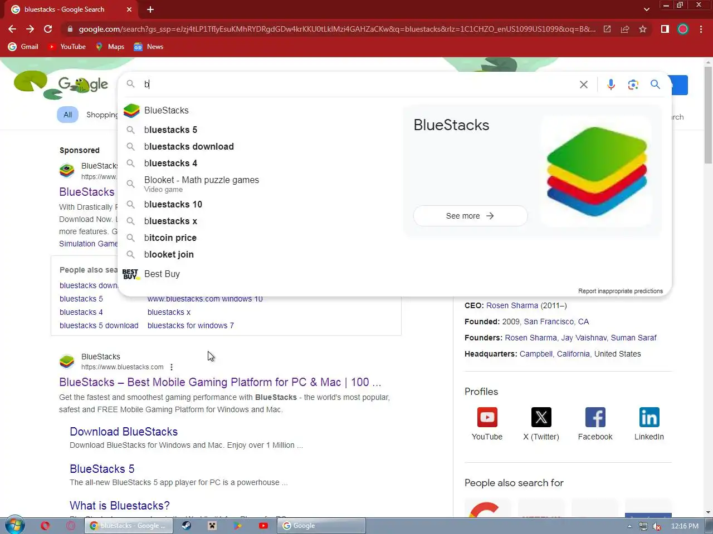Screen dimensions: 713x534
Task: Choose the Best Buy suggestion
Action: (259, 274)
